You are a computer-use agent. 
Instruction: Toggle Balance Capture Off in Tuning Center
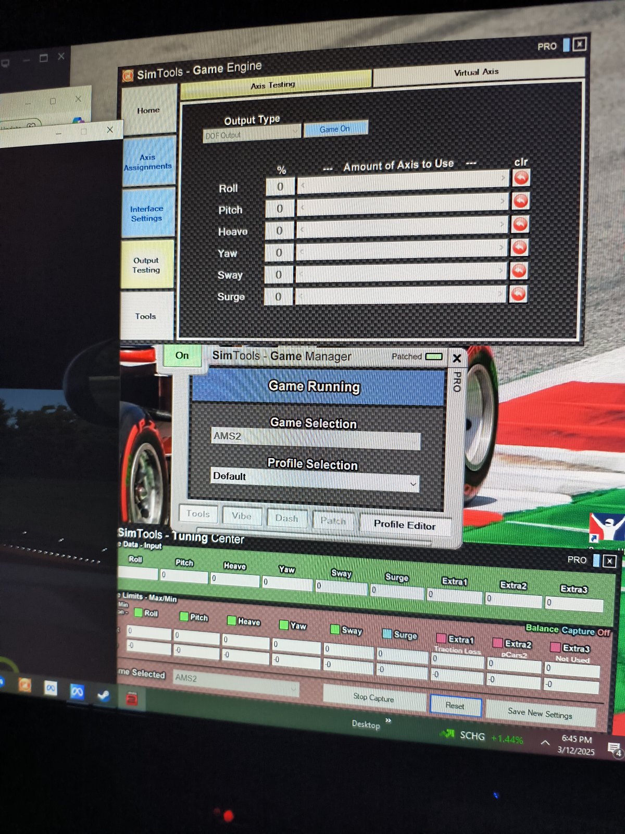[x=568, y=630]
